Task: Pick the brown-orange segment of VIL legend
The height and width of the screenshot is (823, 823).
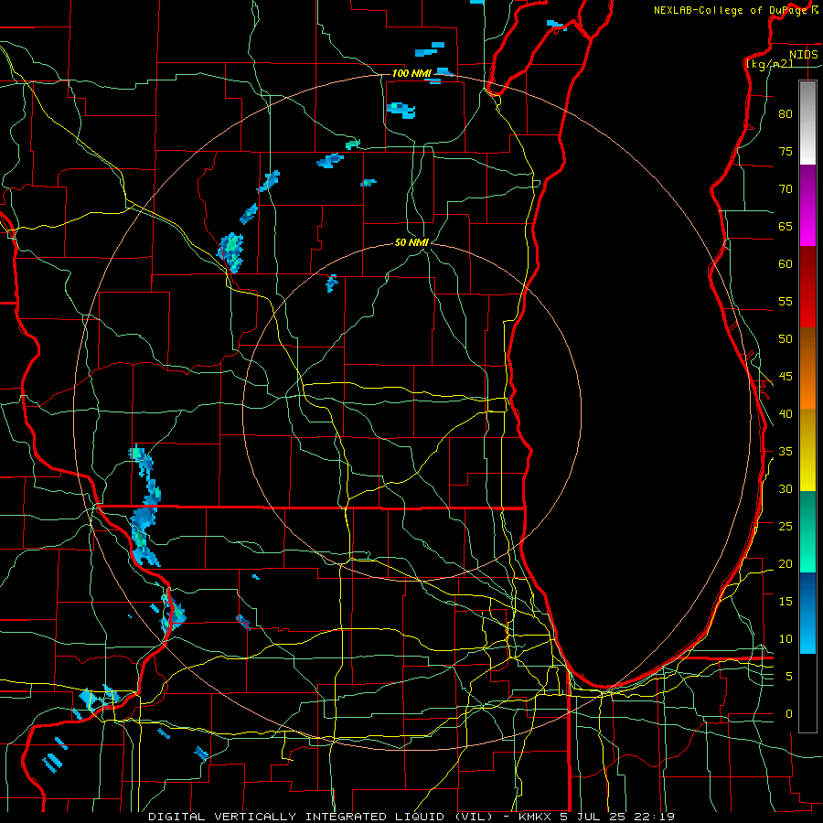Action: [807, 369]
